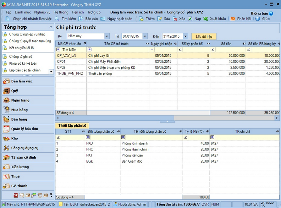Screen dimensions: 281x208
Task: Open the Kỳ period dropdown
Action: (x=107, y=36)
